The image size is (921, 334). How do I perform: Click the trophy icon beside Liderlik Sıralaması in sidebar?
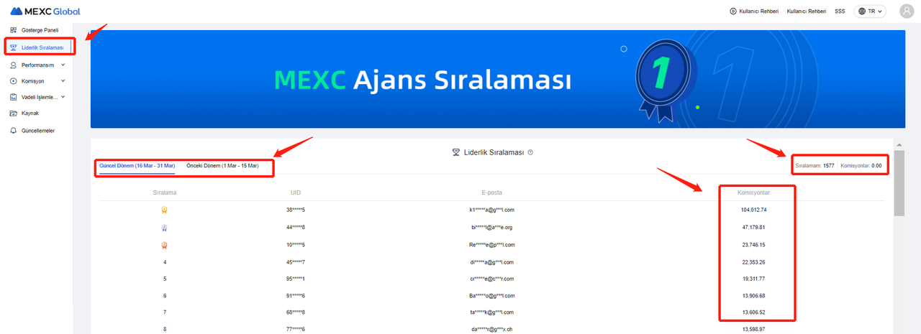pos(14,47)
